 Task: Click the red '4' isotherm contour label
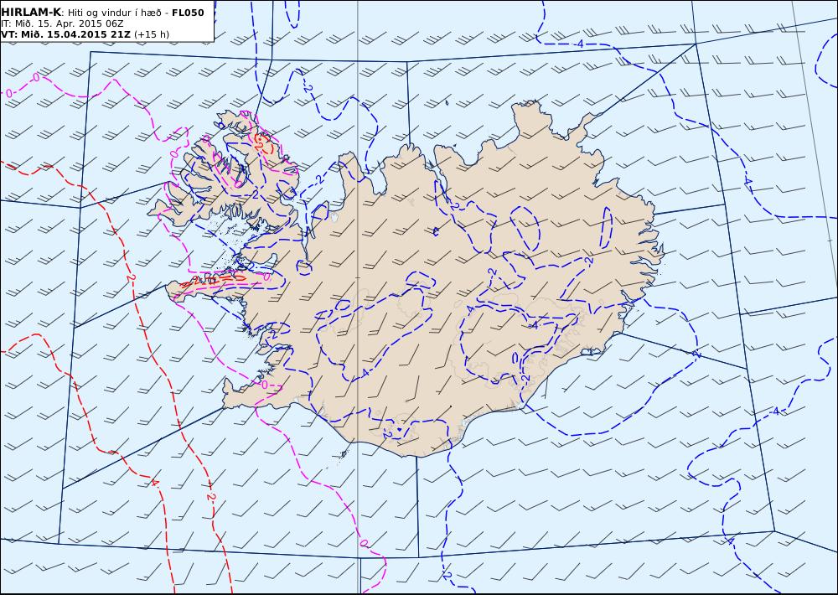[154, 484]
